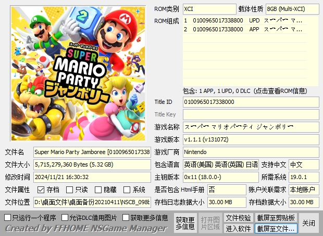Enable the 只读 (read-only) checkbox
This screenshot has width=323, height=236.
coord(70,190)
